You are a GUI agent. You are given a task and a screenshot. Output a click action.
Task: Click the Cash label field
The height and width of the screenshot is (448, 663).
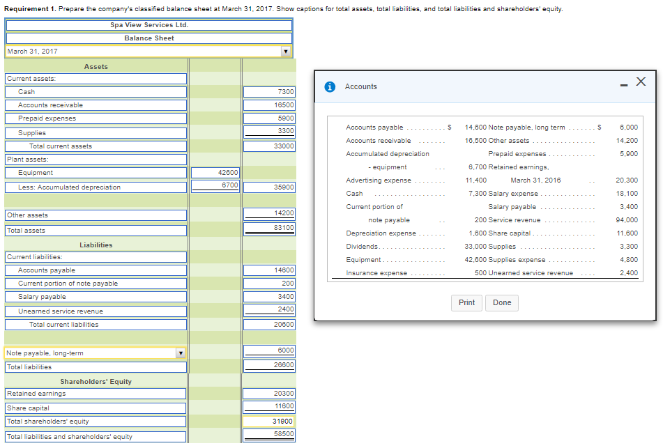click(96, 92)
